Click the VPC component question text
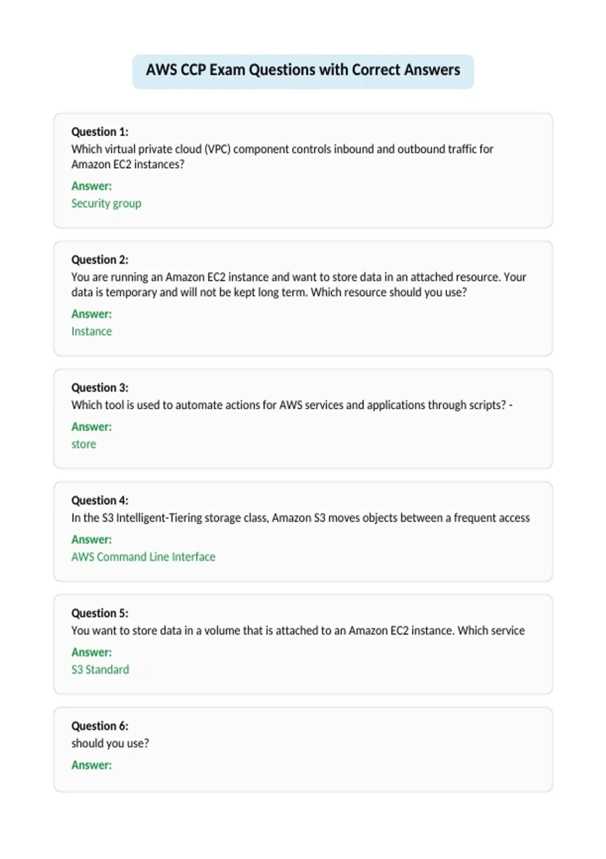Screen dimensions: 606x859 tap(282, 157)
